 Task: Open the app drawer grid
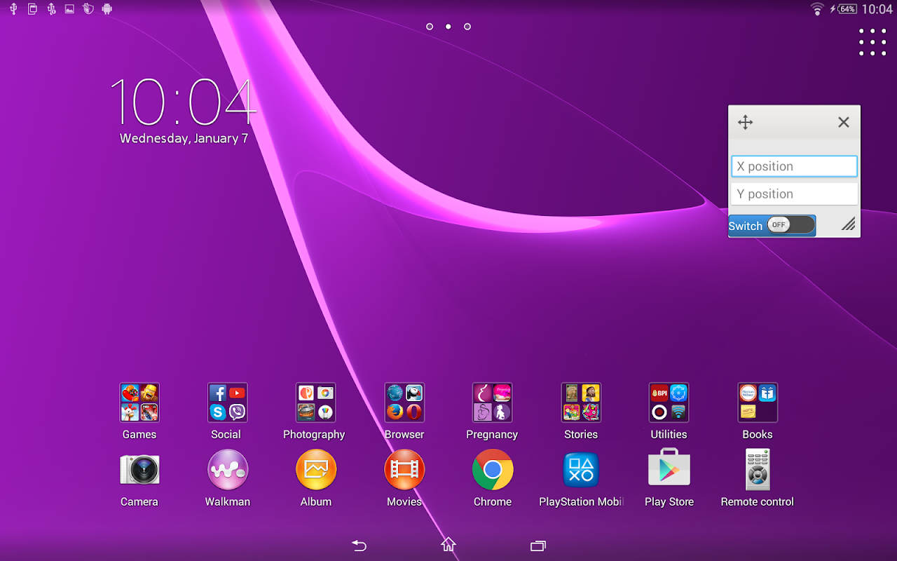pos(872,42)
